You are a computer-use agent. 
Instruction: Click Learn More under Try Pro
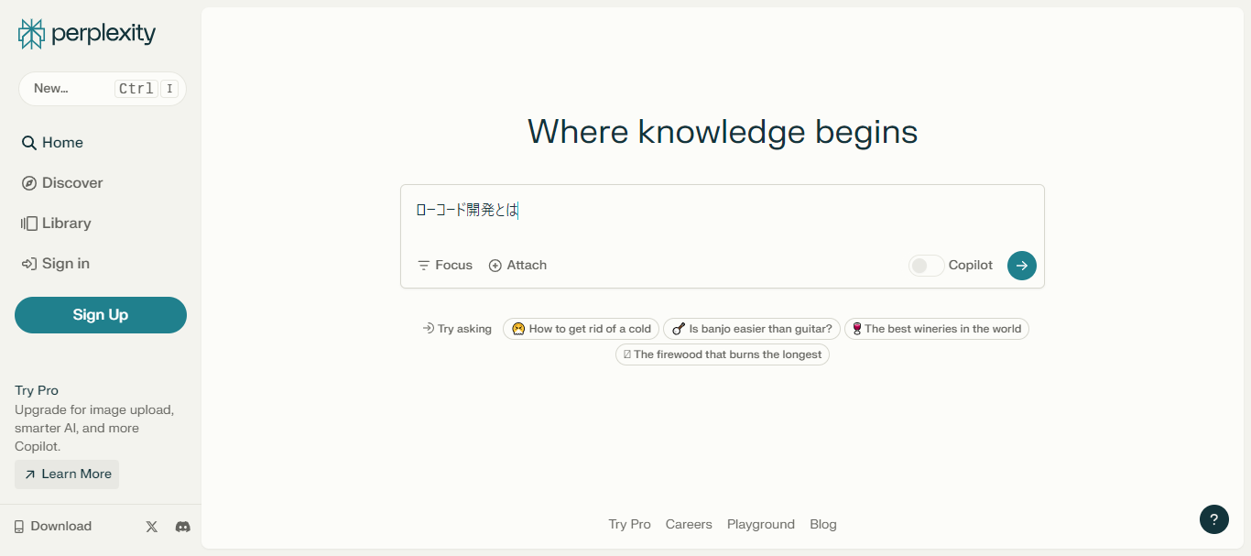pos(66,474)
